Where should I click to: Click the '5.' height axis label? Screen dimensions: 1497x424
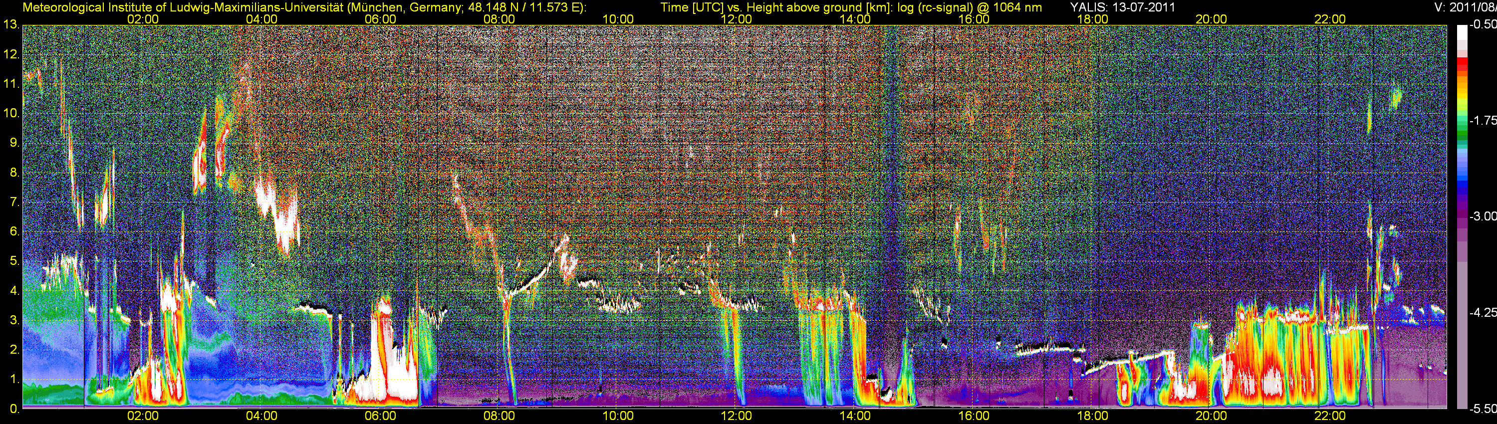(15, 261)
